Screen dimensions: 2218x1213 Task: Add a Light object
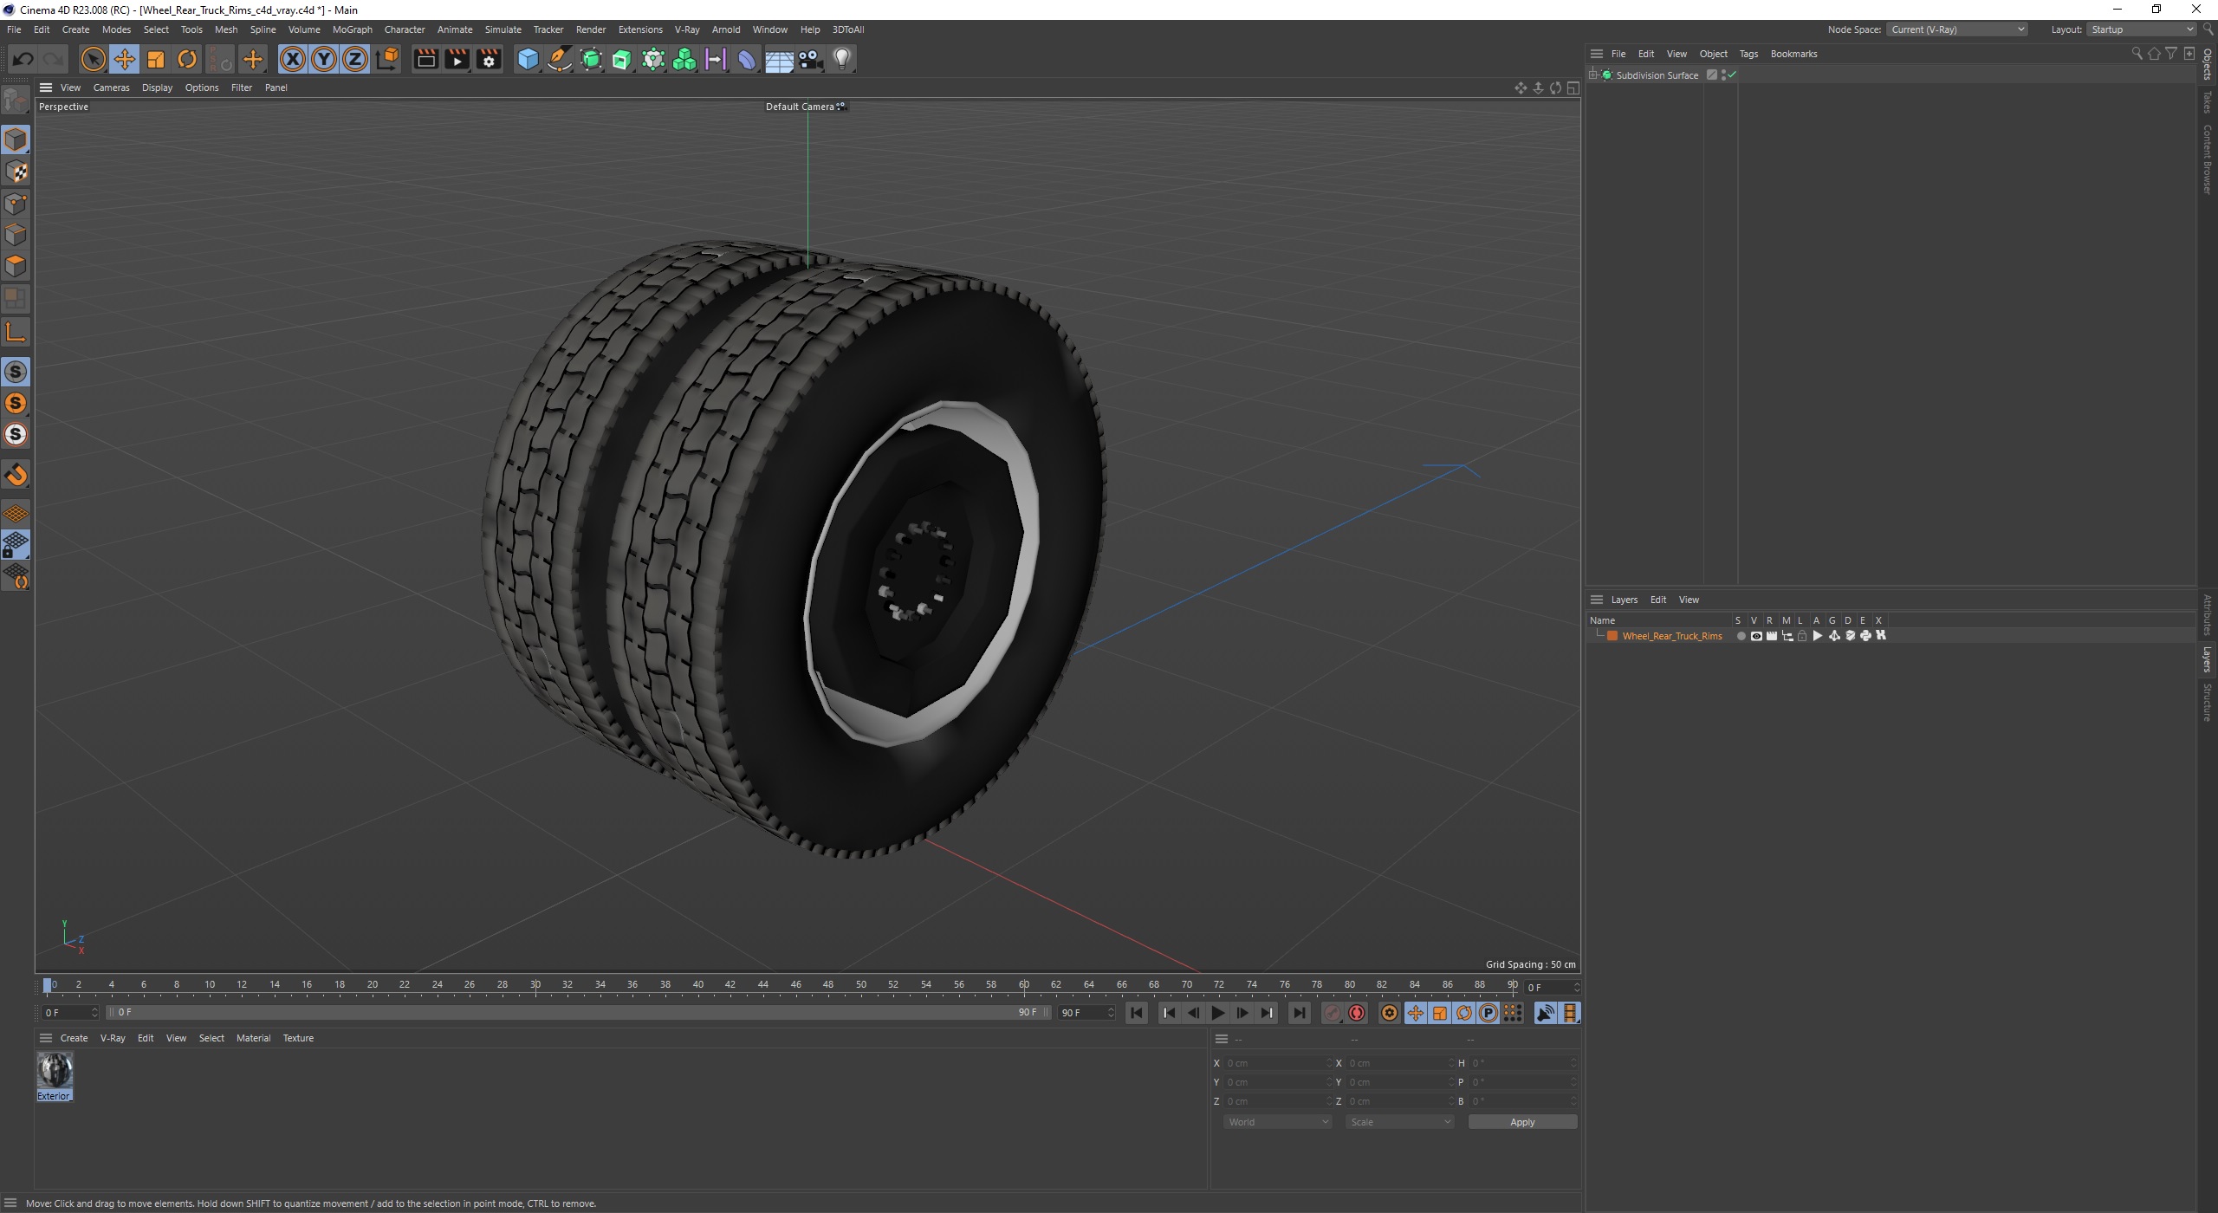click(x=842, y=59)
